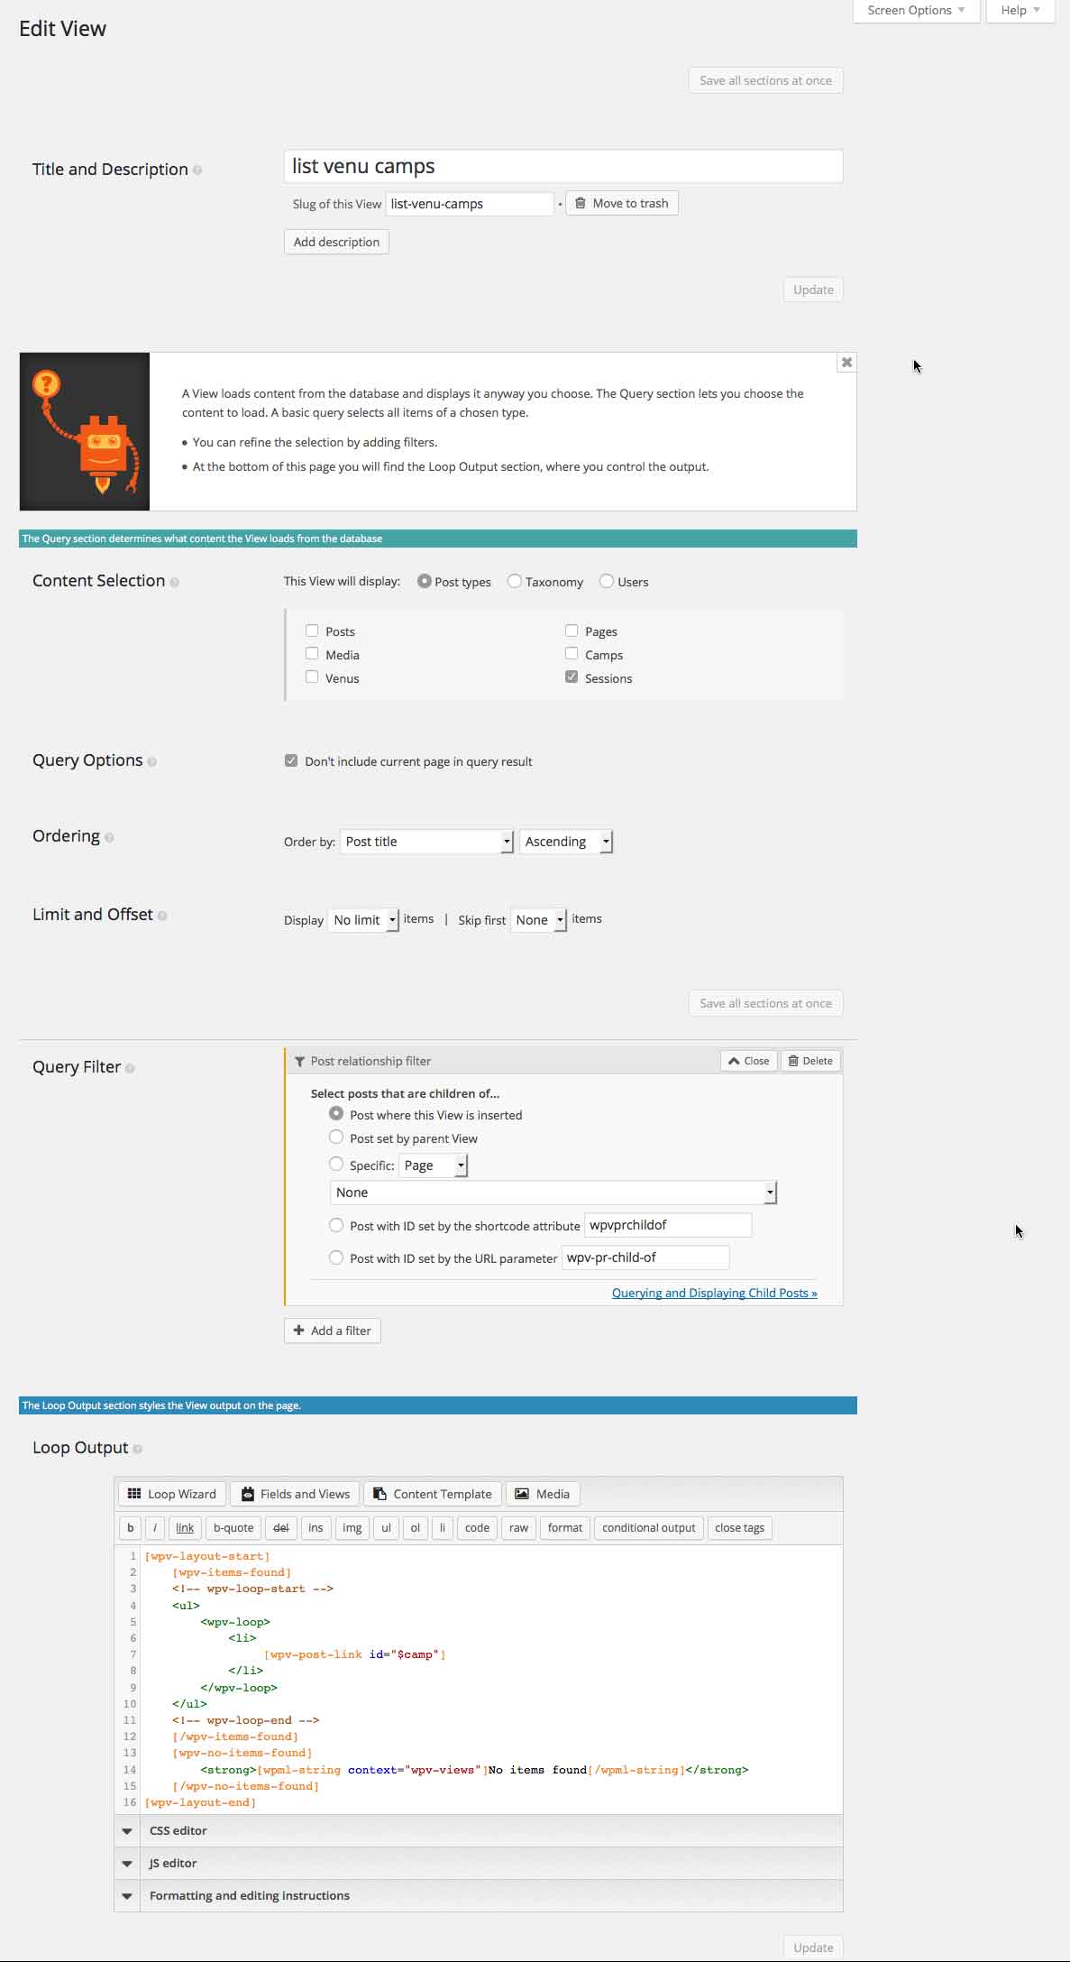Open Content Template button
Viewport: 1070px width, 1962px height.
pyautogui.click(x=433, y=1494)
